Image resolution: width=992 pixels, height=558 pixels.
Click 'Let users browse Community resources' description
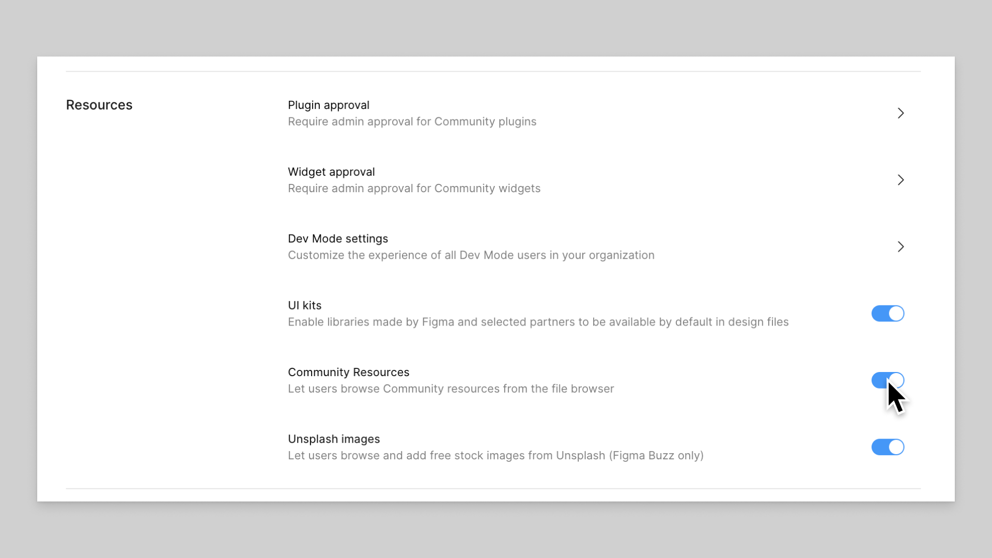click(x=451, y=389)
